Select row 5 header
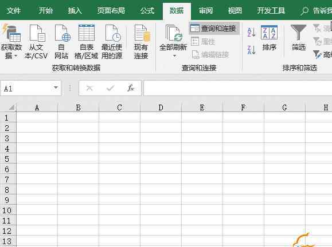The height and width of the screenshot is (247, 332). click(8, 159)
